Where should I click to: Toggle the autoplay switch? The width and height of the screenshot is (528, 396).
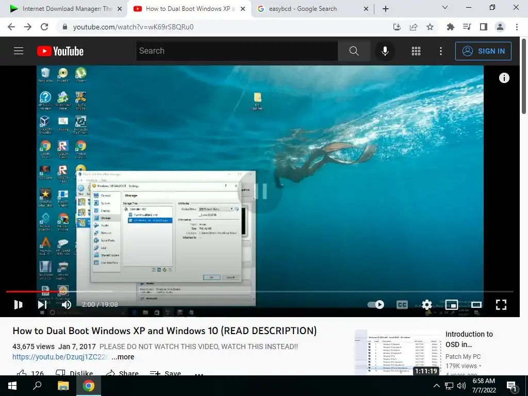375,305
